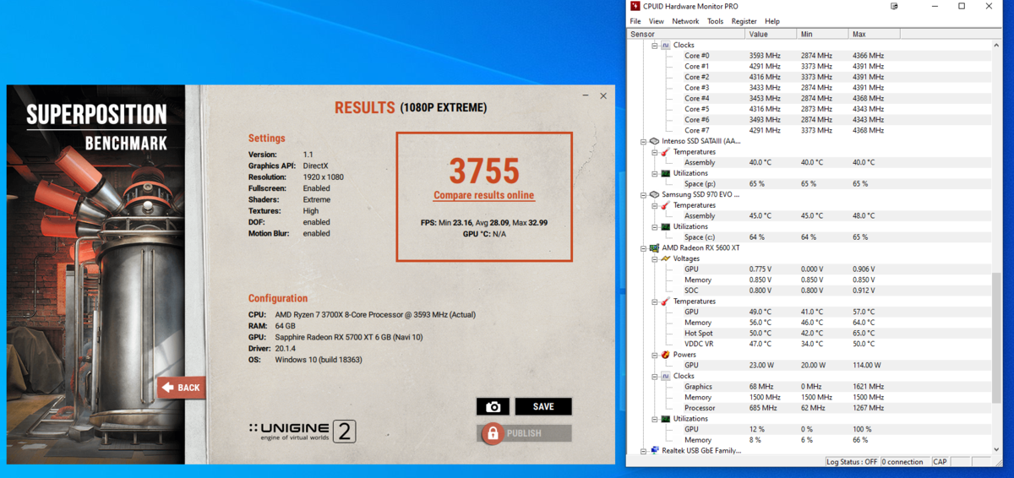Click the CPUID Hardware Monitor PRO title bar icon
1014x478 pixels.
pos(635,6)
